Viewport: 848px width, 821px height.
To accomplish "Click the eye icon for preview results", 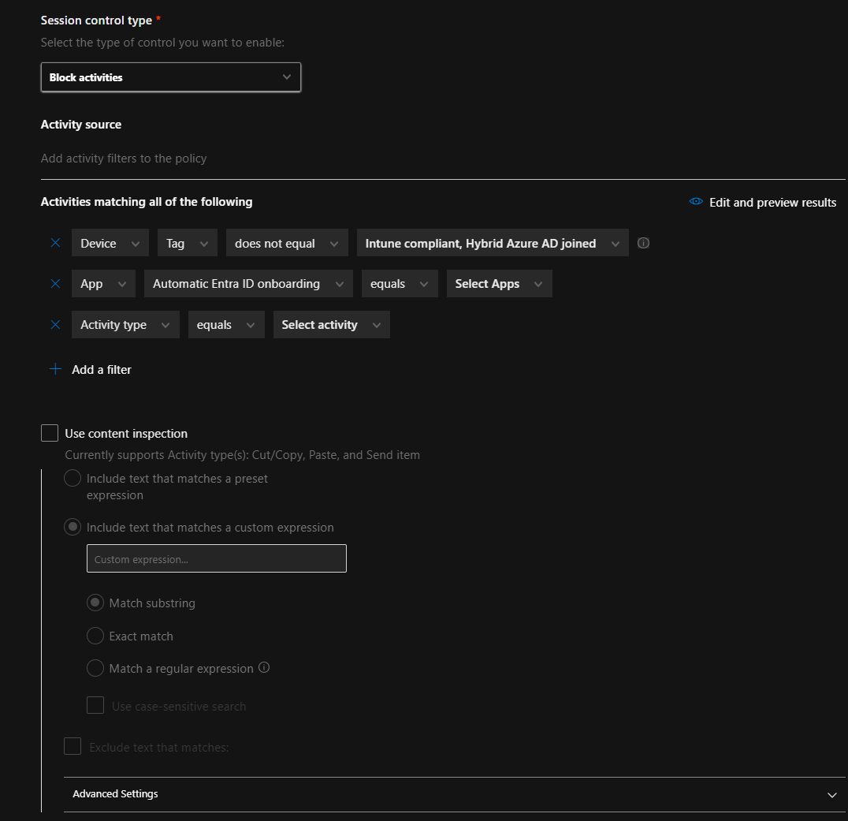I will (696, 202).
